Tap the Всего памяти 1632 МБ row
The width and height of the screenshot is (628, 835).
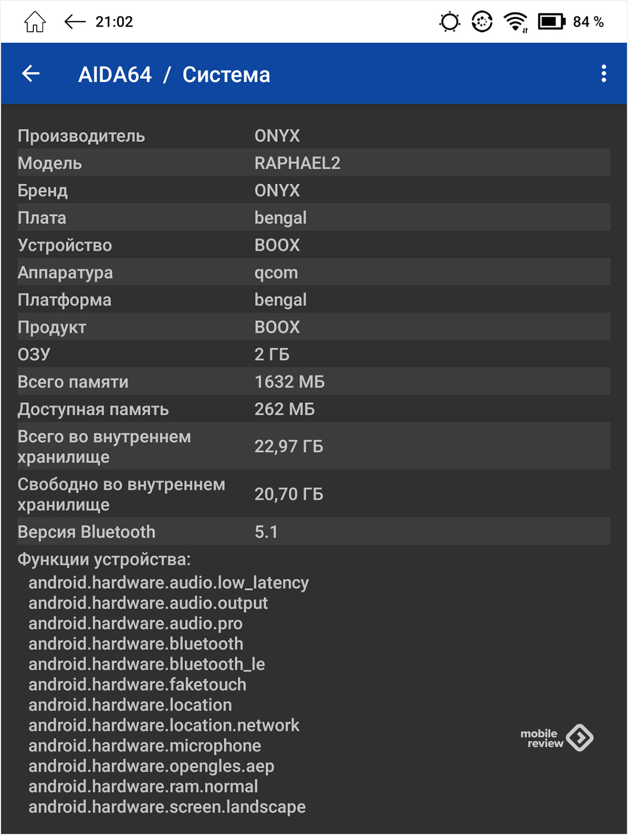click(x=313, y=381)
